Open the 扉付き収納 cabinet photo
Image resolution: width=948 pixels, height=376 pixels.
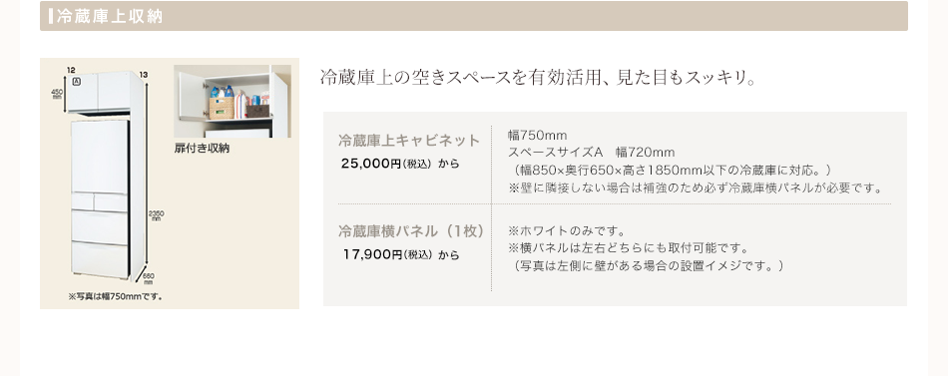coord(233,101)
